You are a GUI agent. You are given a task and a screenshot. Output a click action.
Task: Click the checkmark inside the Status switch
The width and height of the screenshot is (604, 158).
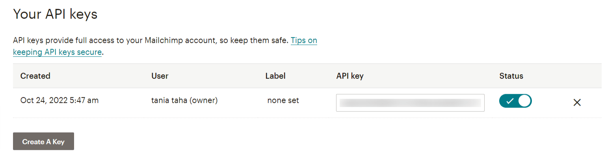(510, 101)
